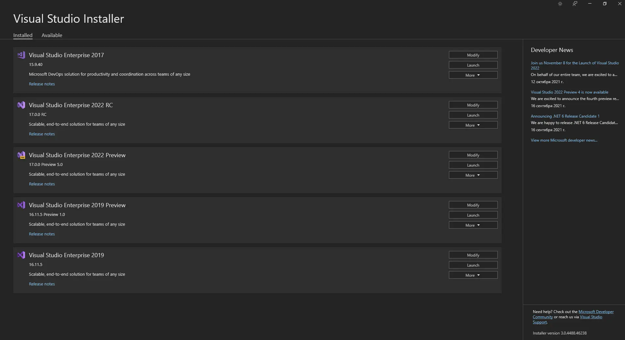
Task: Click version text 16.11.5 Preview 1.0
Action: point(47,215)
